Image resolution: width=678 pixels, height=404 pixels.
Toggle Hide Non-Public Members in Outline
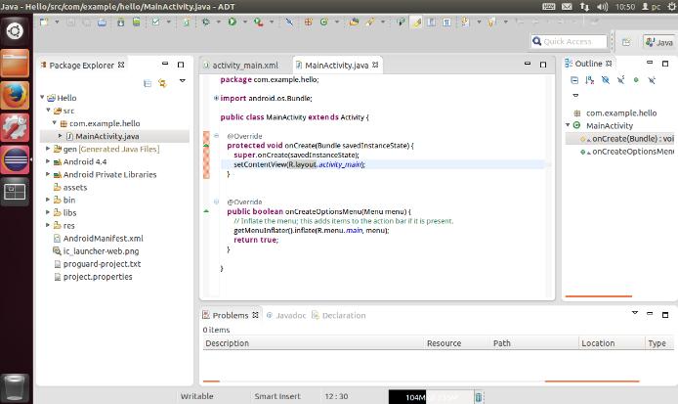(x=636, y=80)
